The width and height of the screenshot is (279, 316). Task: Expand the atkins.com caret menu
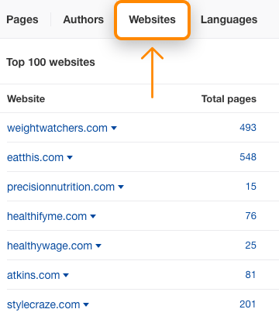pos(66,275)
